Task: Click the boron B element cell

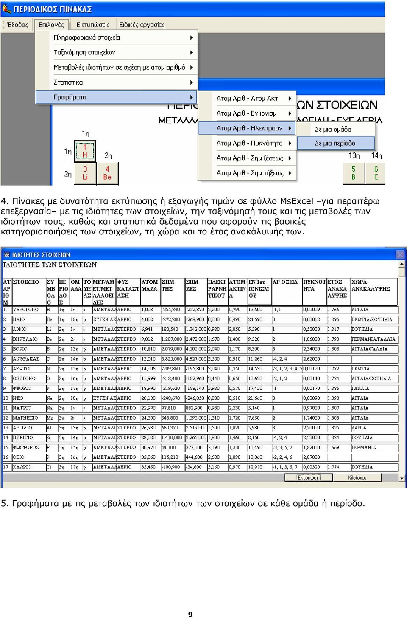Action: click(x=354, y=173)
